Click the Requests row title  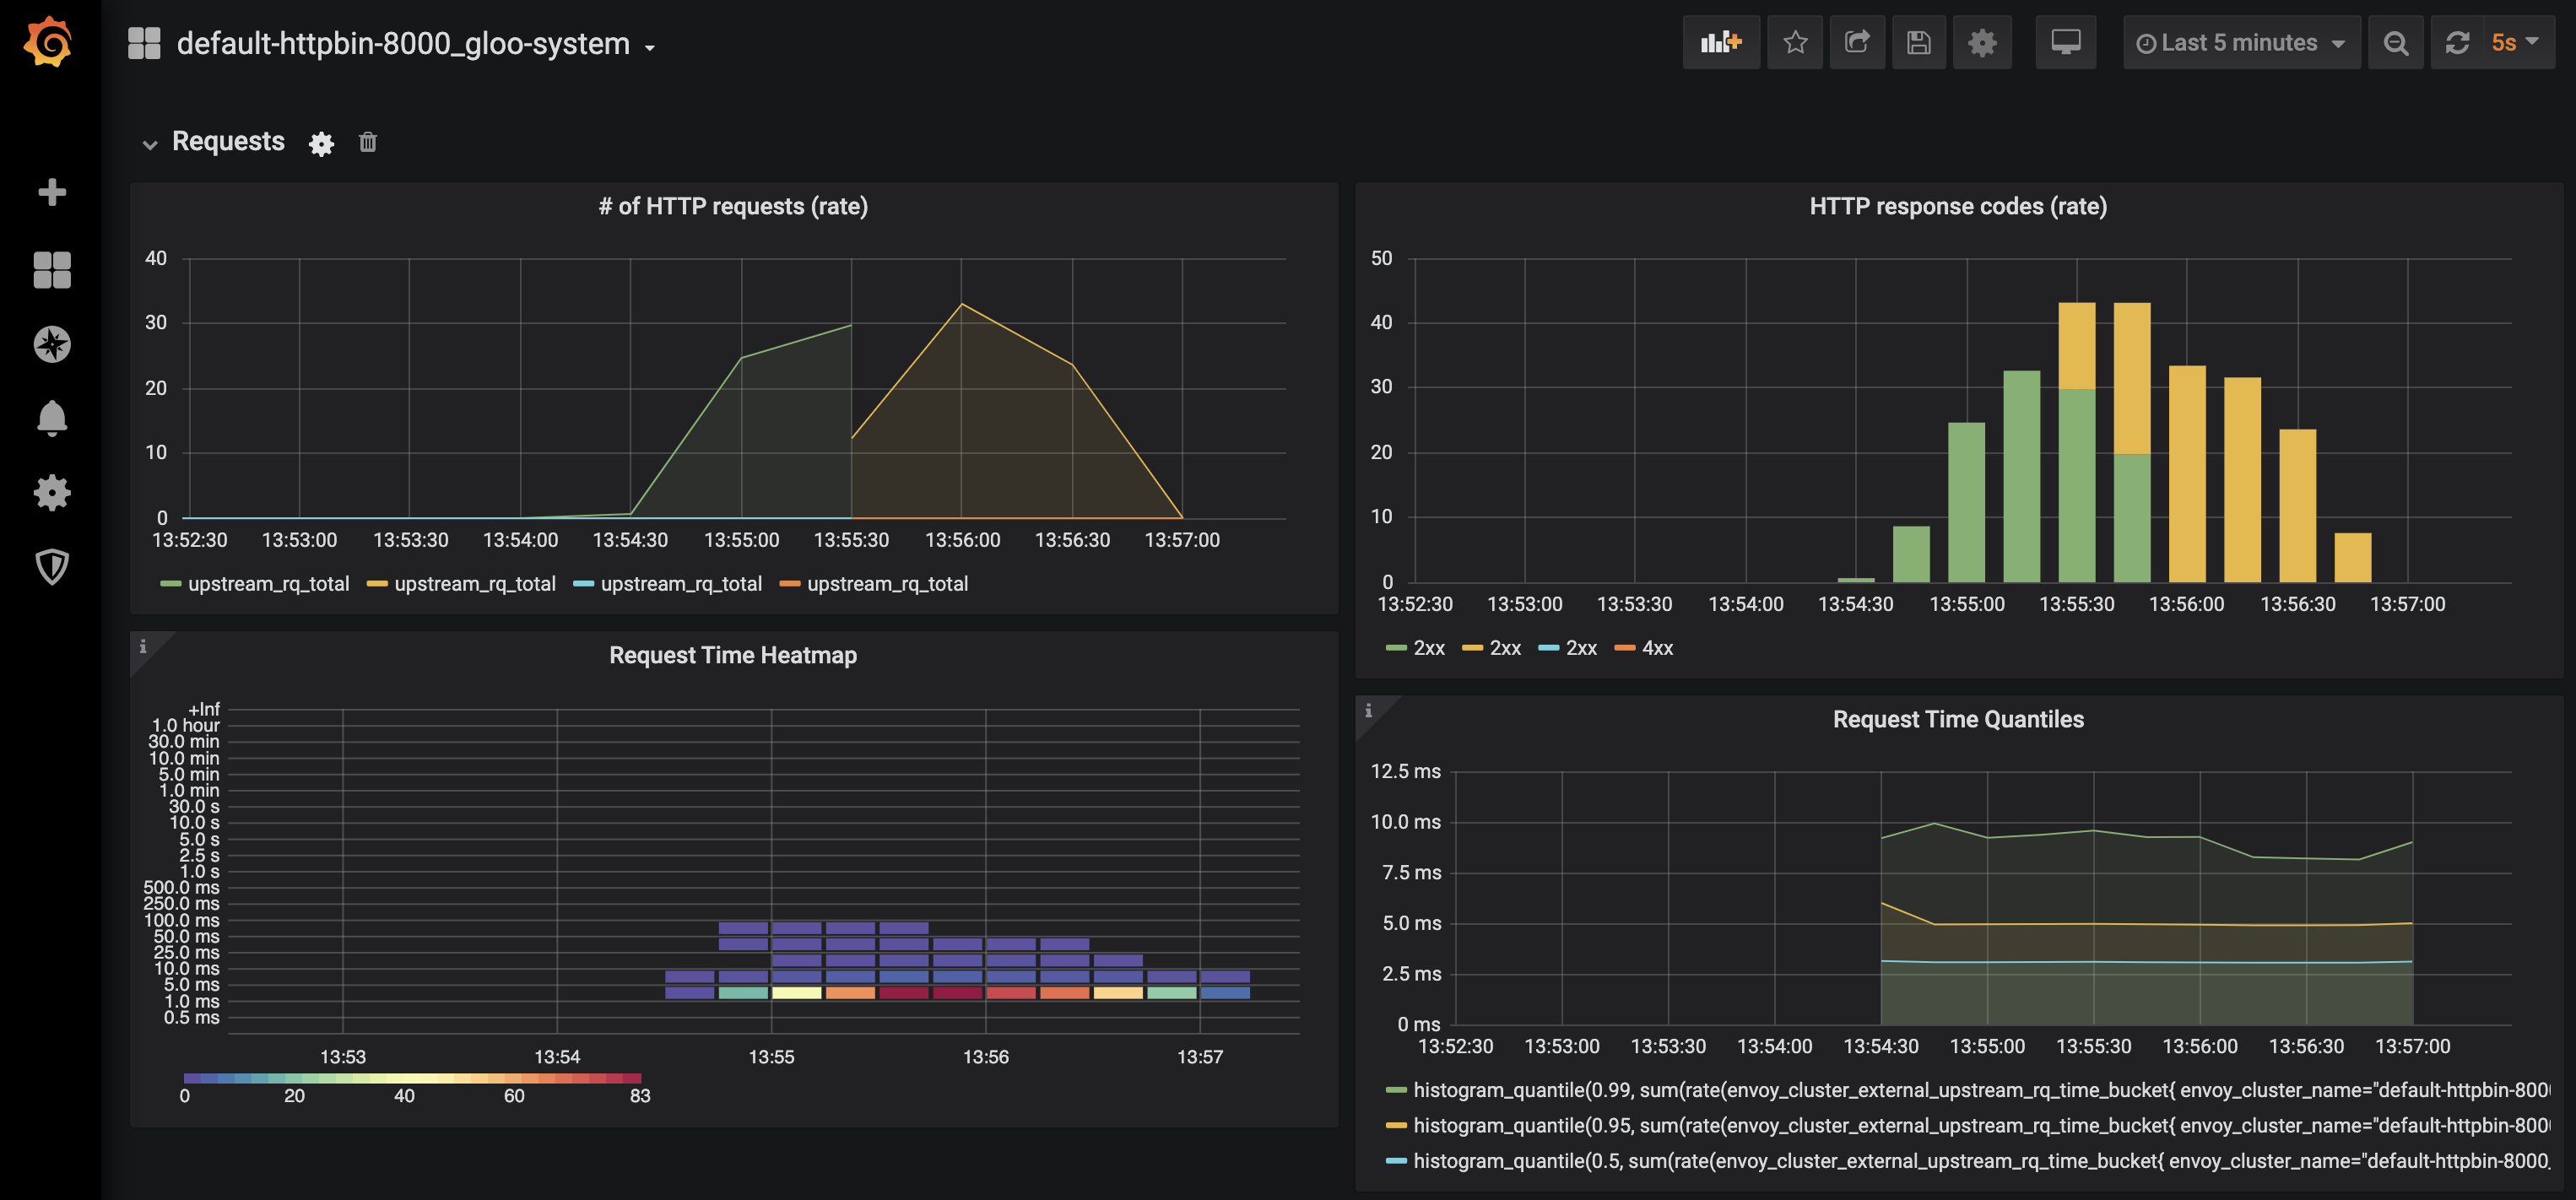[x=228, y=142]
